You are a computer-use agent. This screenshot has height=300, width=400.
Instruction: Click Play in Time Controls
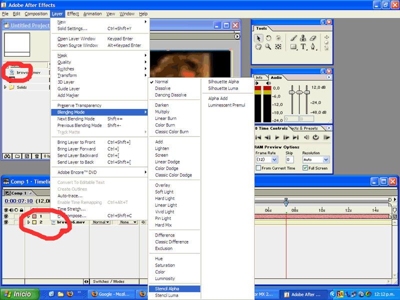tap(277, 137)
